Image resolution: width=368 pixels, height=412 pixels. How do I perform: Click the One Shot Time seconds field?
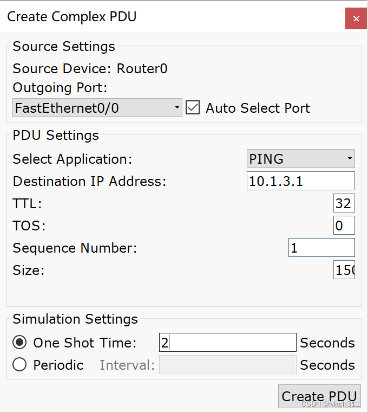227,343
